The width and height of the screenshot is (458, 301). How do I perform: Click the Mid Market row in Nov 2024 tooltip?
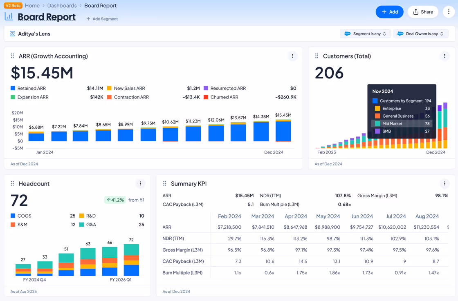pyautogui.click(x=402, y=124)
